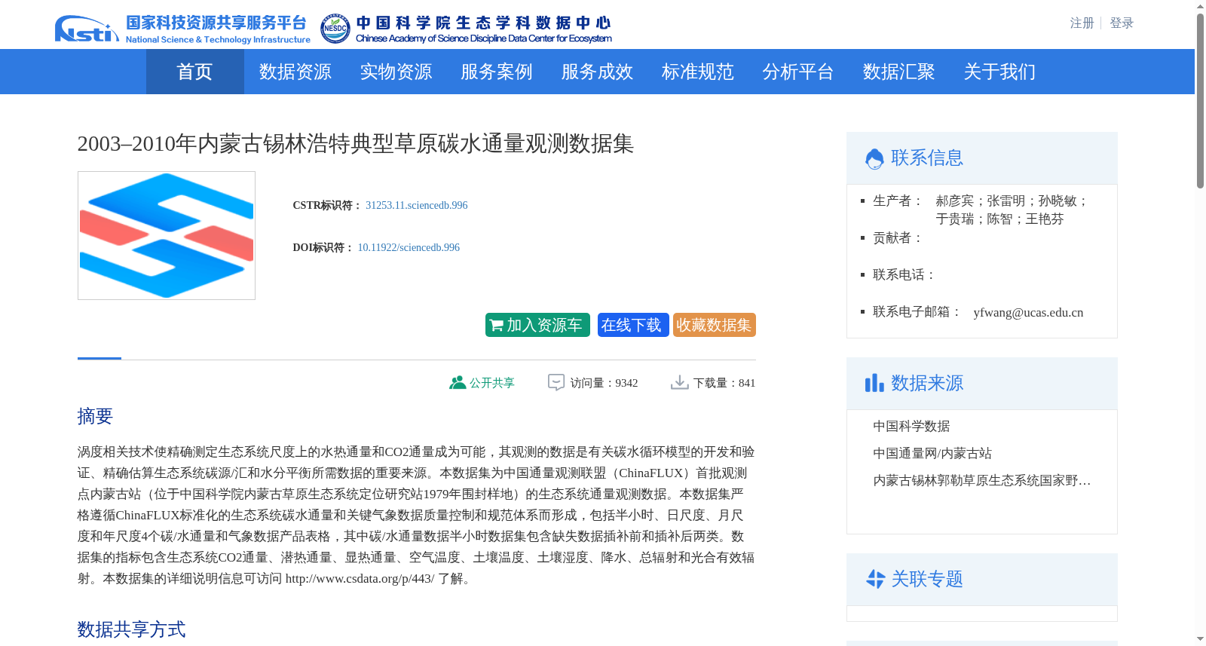
Task: Click the 下载量 download icon
Action: pos(679,383)
